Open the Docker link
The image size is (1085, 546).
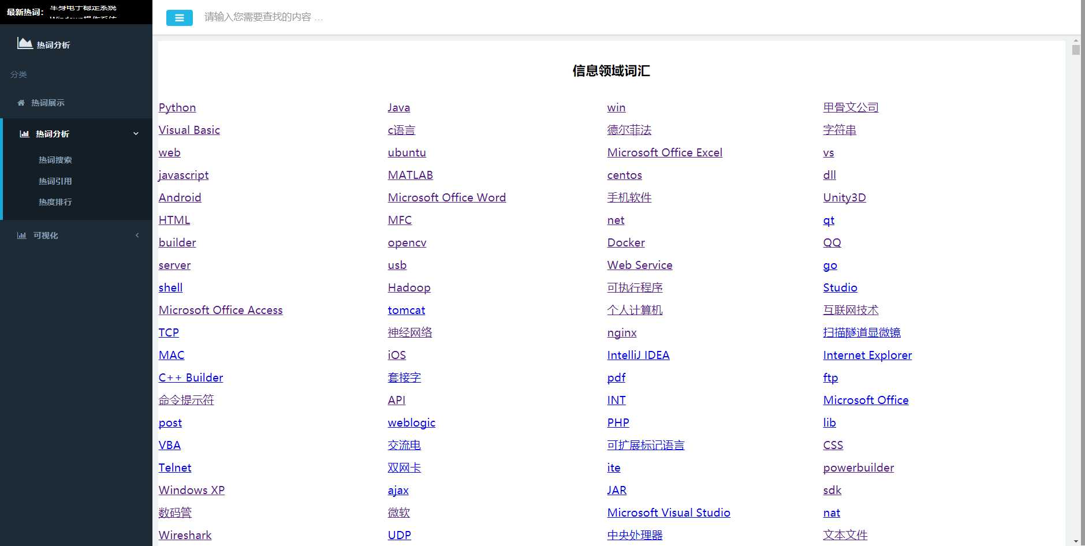[627, 242]
